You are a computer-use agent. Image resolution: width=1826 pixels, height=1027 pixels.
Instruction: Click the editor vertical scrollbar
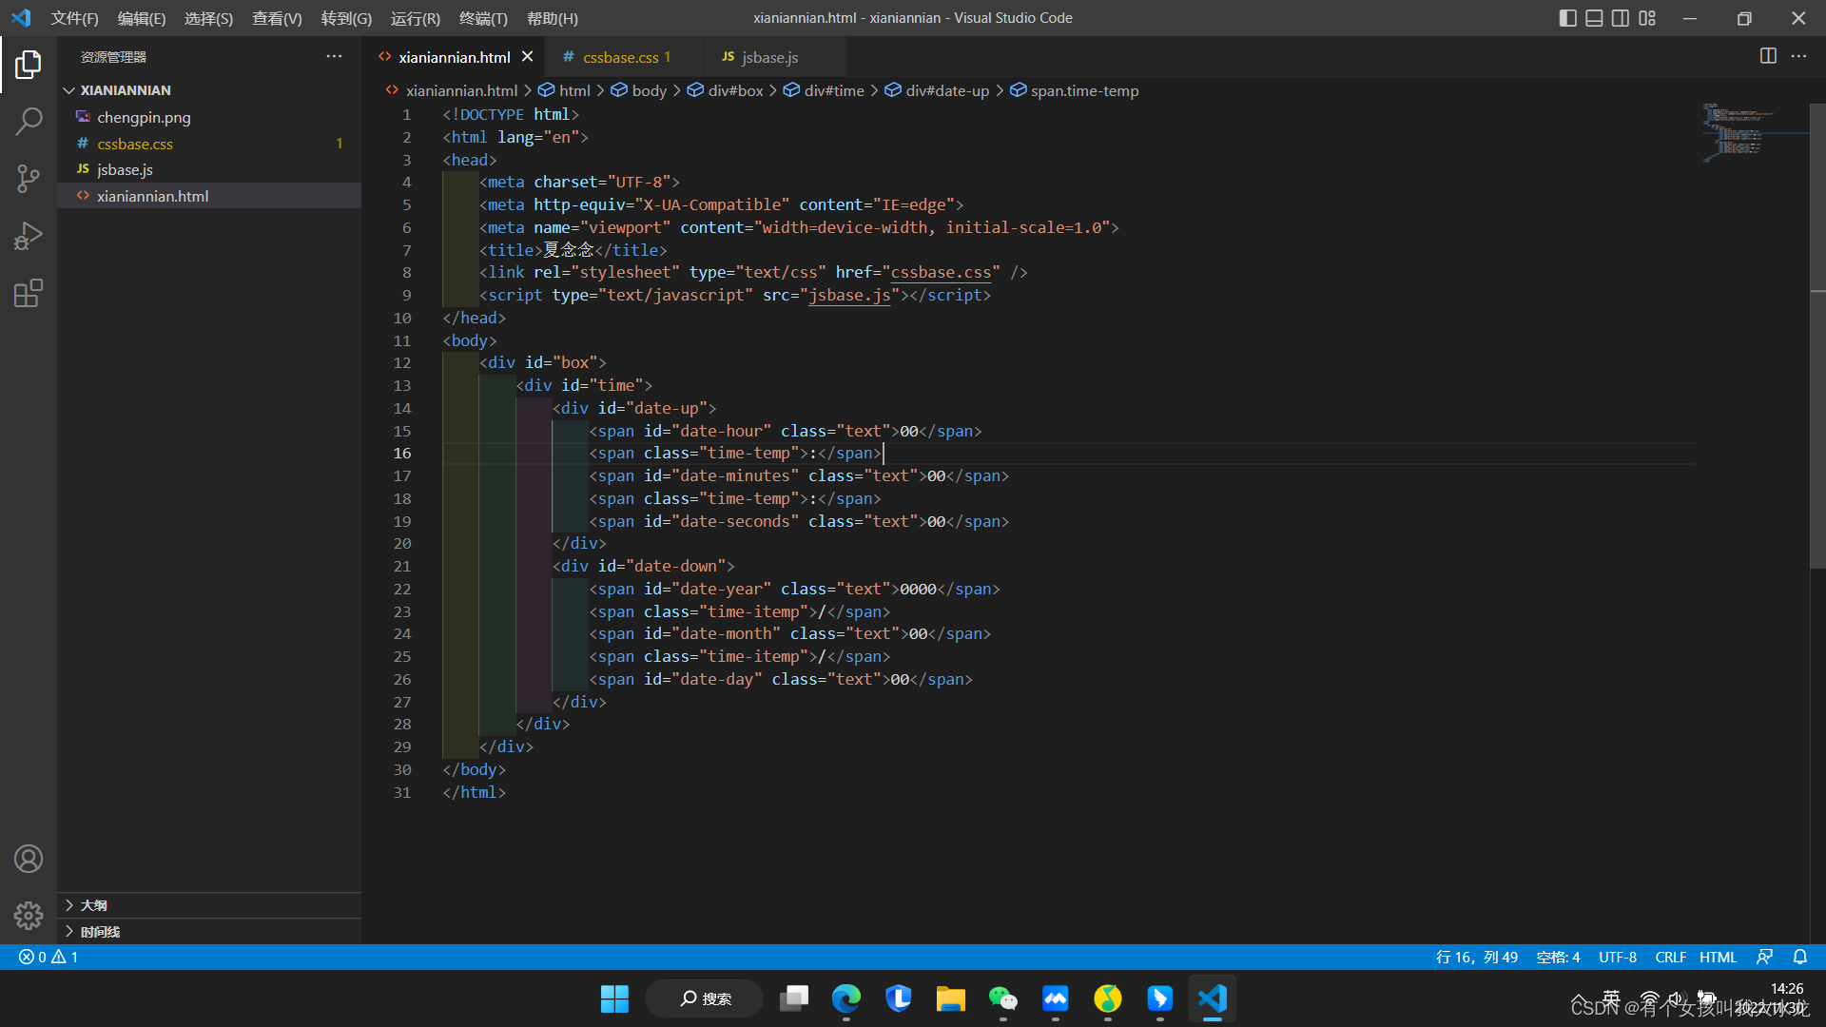pos(1817,338)
